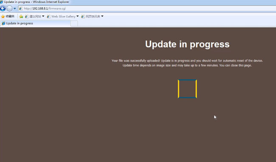
Task: Click the Add to Favorites Bar star icon
Action: point(21,17)
